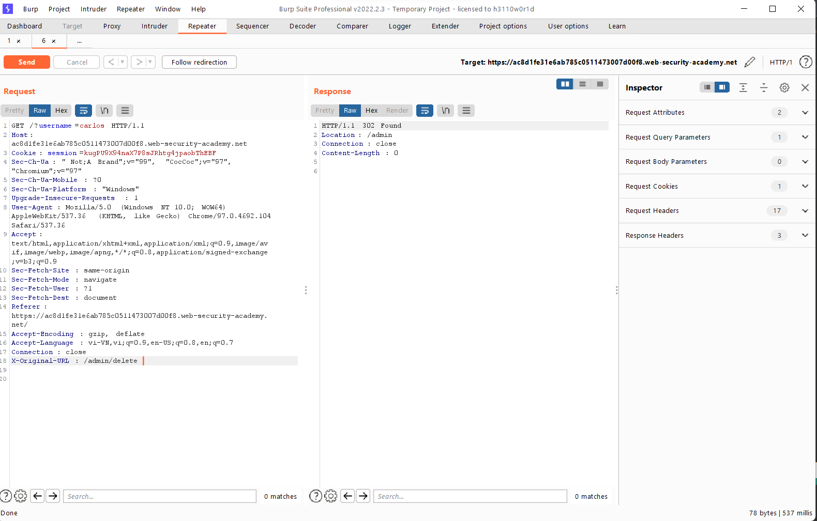Image resolution: width=817 pixels, height=521 pixels.
Task: Open request search help icon
Action: tap(6, 496)
